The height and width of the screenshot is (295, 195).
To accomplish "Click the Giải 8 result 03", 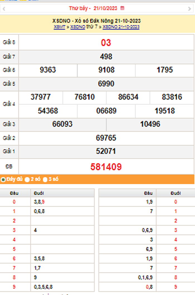I will point(106,43).
